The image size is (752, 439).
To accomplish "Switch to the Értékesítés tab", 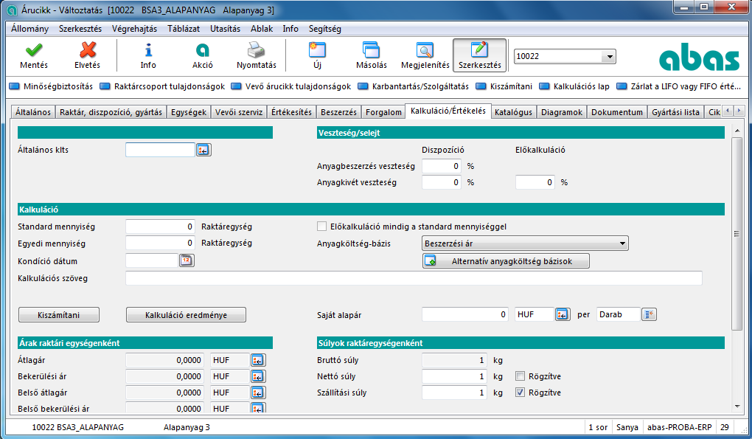I will pyautogui.click(x=291, y=112).
